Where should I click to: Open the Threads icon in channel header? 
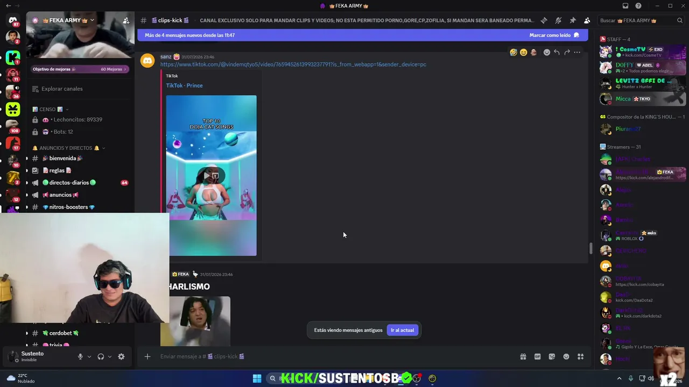pos(544,20)
